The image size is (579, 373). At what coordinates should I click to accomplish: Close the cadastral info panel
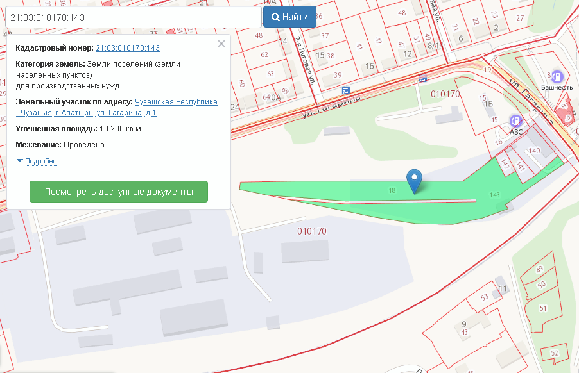pyautogui.click(x=221, y=44)
